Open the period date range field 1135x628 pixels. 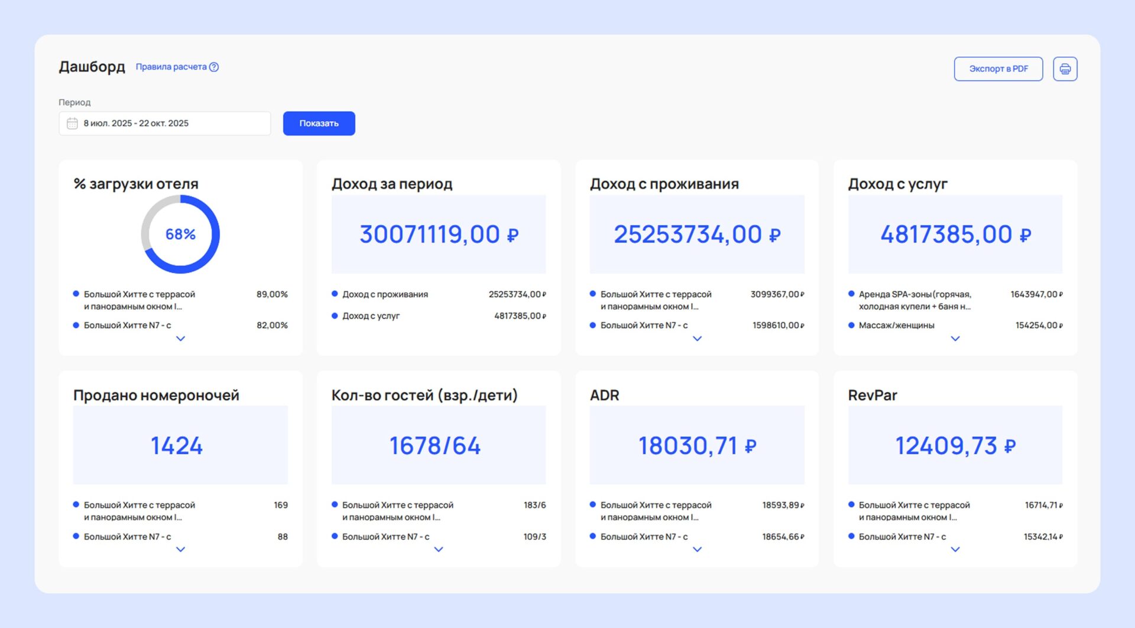coord(165,123)
